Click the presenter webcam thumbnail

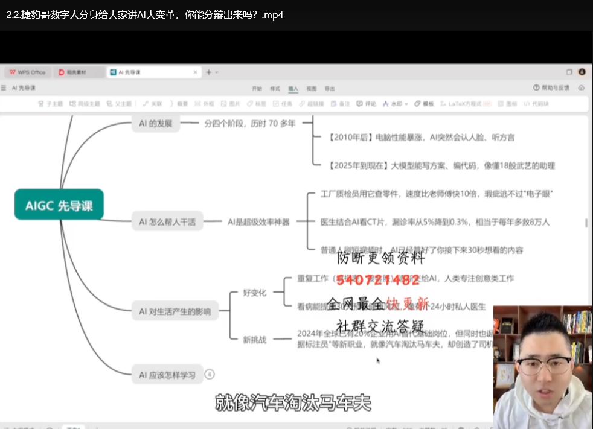pyautogui.click(x=543, y=367)
